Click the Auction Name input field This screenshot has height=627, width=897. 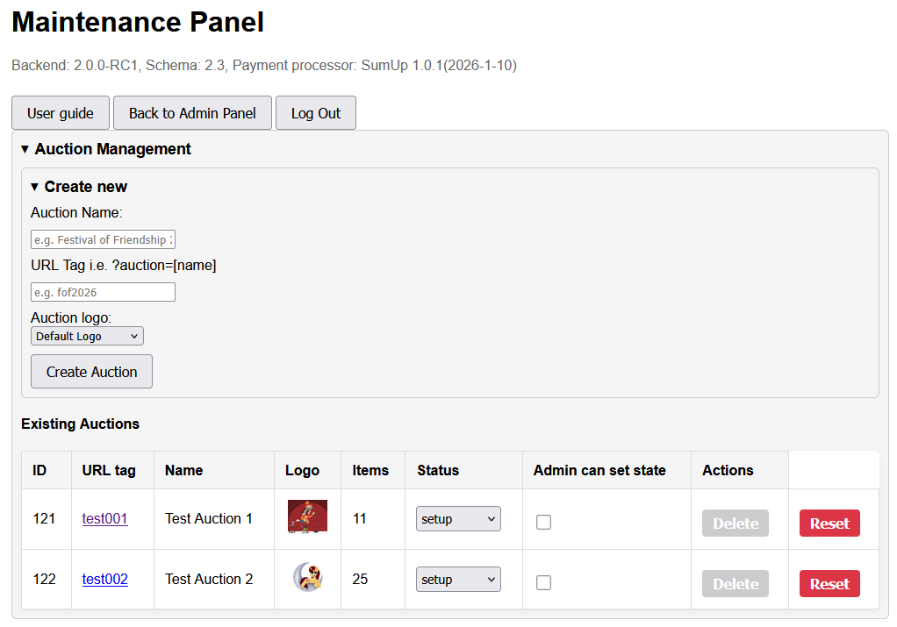103,239
